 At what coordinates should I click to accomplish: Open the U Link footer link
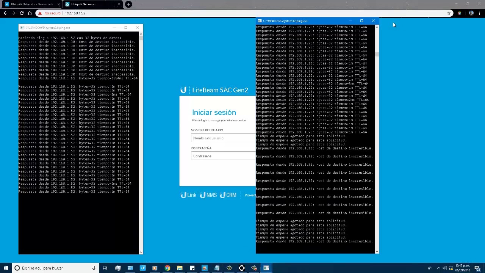pos(188,195)
